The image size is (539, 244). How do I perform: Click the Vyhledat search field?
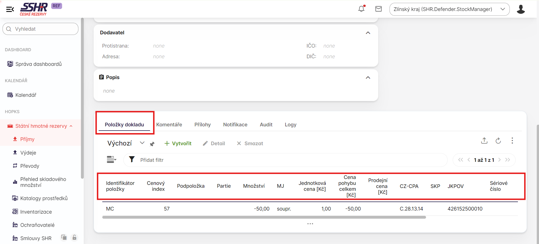click(x=40, y=29)
